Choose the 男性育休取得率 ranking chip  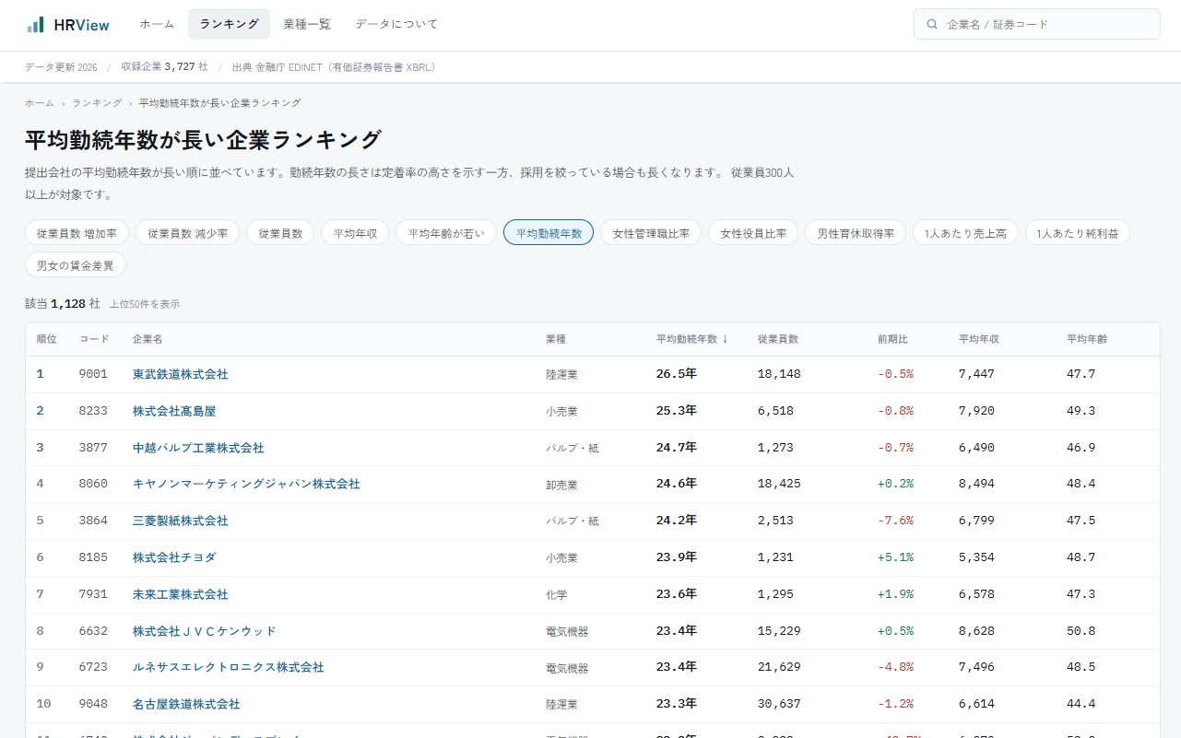pos(856,233)
